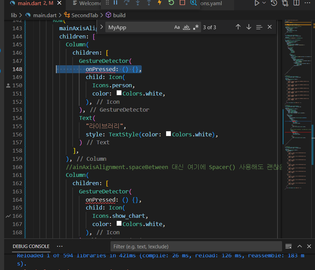
Task: Pause the debug session
Action: tap(116, 3)
